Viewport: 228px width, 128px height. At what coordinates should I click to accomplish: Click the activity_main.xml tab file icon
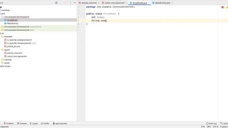pos(80,3)
